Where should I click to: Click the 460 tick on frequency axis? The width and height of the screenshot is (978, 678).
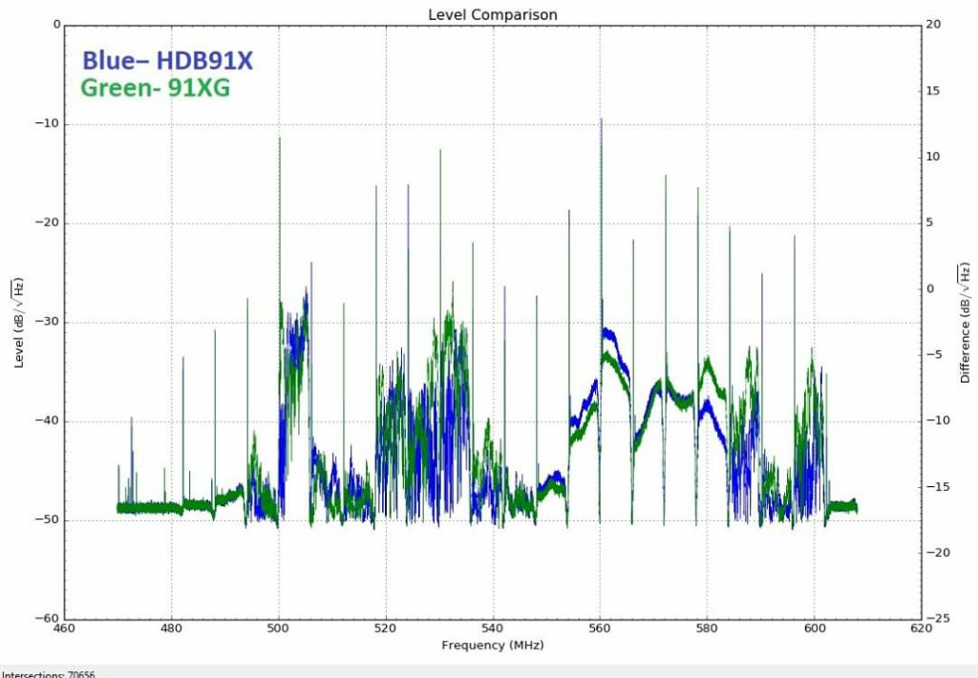(65, 628)
